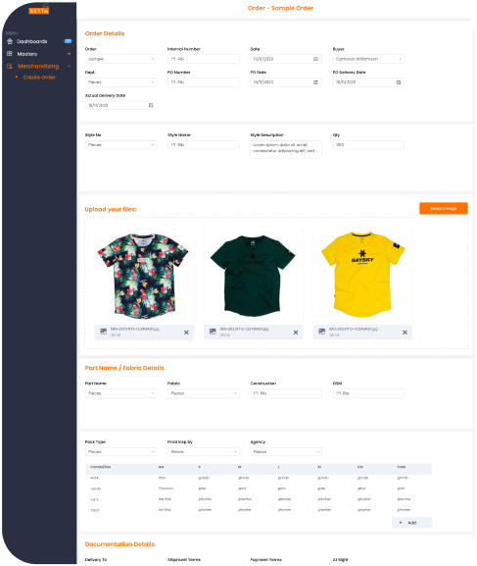The width and height of the screenshot is (477, 566).
Task: Click the Style Description text area
Action: [286, 149]
